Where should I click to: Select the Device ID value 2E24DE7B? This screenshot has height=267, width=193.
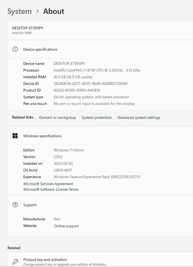click(x=90, y=83)
